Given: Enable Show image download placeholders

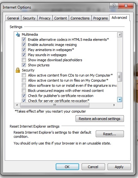Looking at the screenshot, I should tap(24, 60).
